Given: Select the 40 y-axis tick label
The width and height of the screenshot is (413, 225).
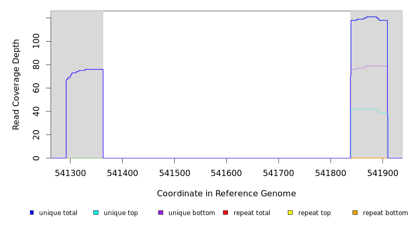Looking at the screenshot, I should coord(36,111).
